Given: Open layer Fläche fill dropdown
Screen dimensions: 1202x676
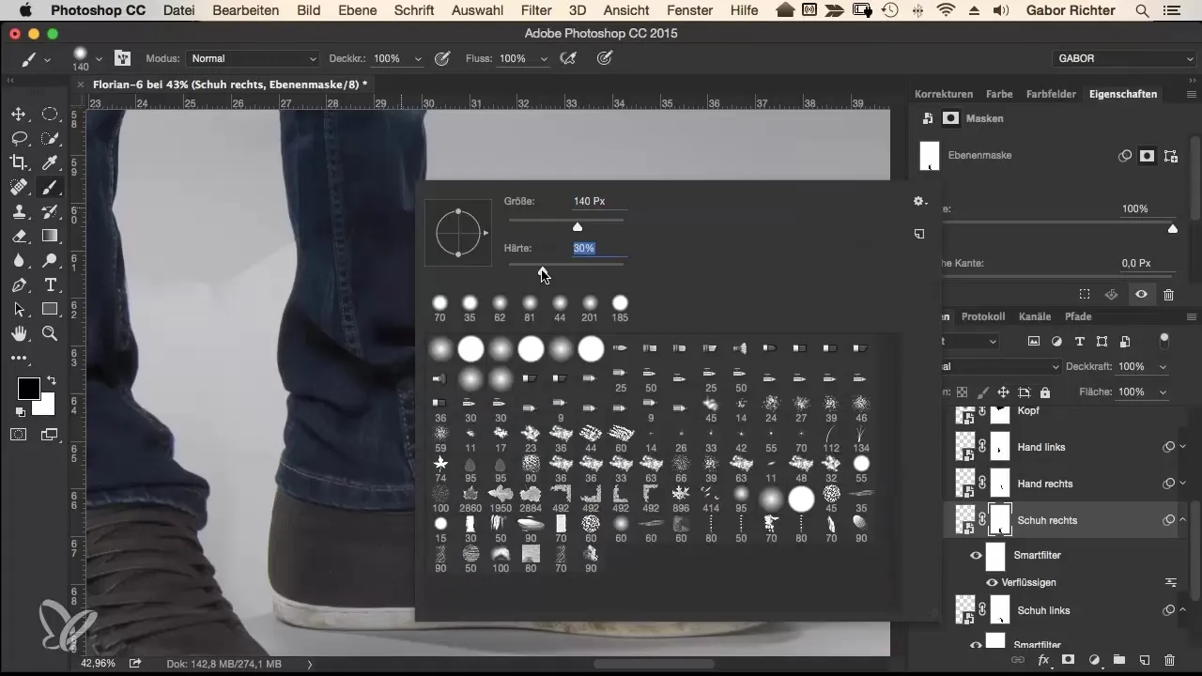Looking at the screenshot, I should (1164, 392).
